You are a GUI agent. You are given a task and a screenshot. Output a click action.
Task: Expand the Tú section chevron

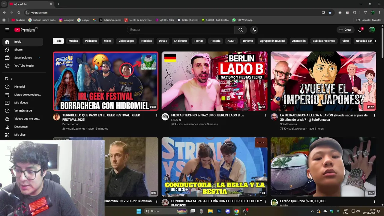pyautogui.click(x=12, y=79)
